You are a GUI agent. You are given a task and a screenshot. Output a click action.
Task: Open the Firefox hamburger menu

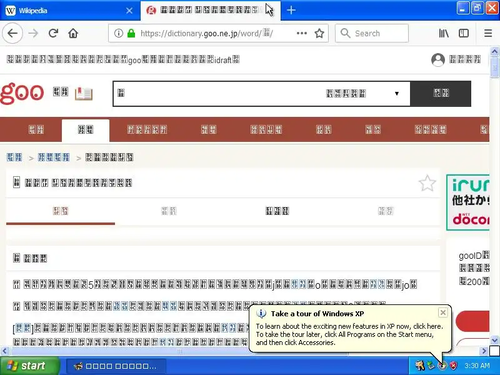coord(488,33)
